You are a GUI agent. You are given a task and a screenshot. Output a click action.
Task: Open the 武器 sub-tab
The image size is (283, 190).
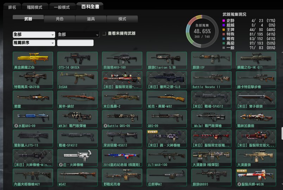28,19
